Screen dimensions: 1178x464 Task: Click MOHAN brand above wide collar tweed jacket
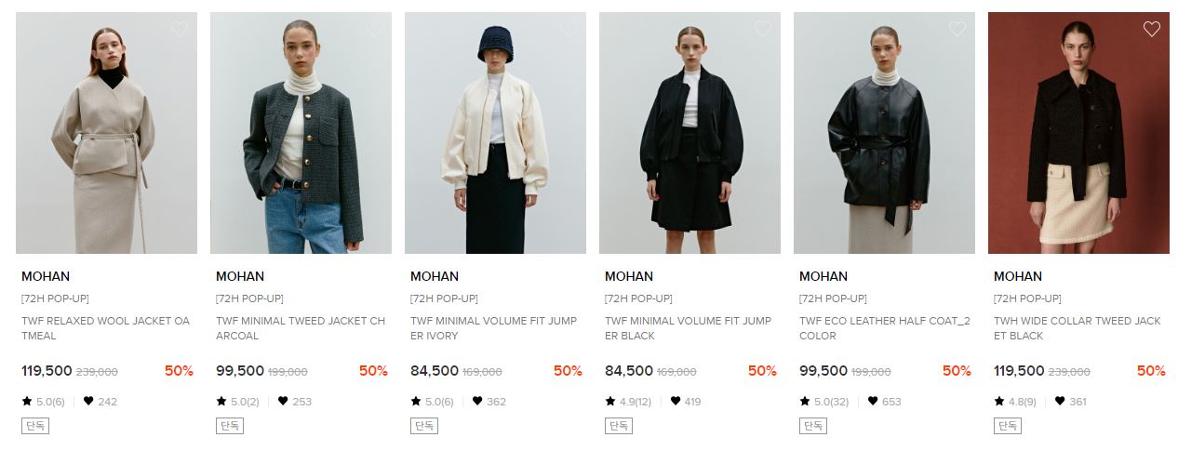point(1018,276)
